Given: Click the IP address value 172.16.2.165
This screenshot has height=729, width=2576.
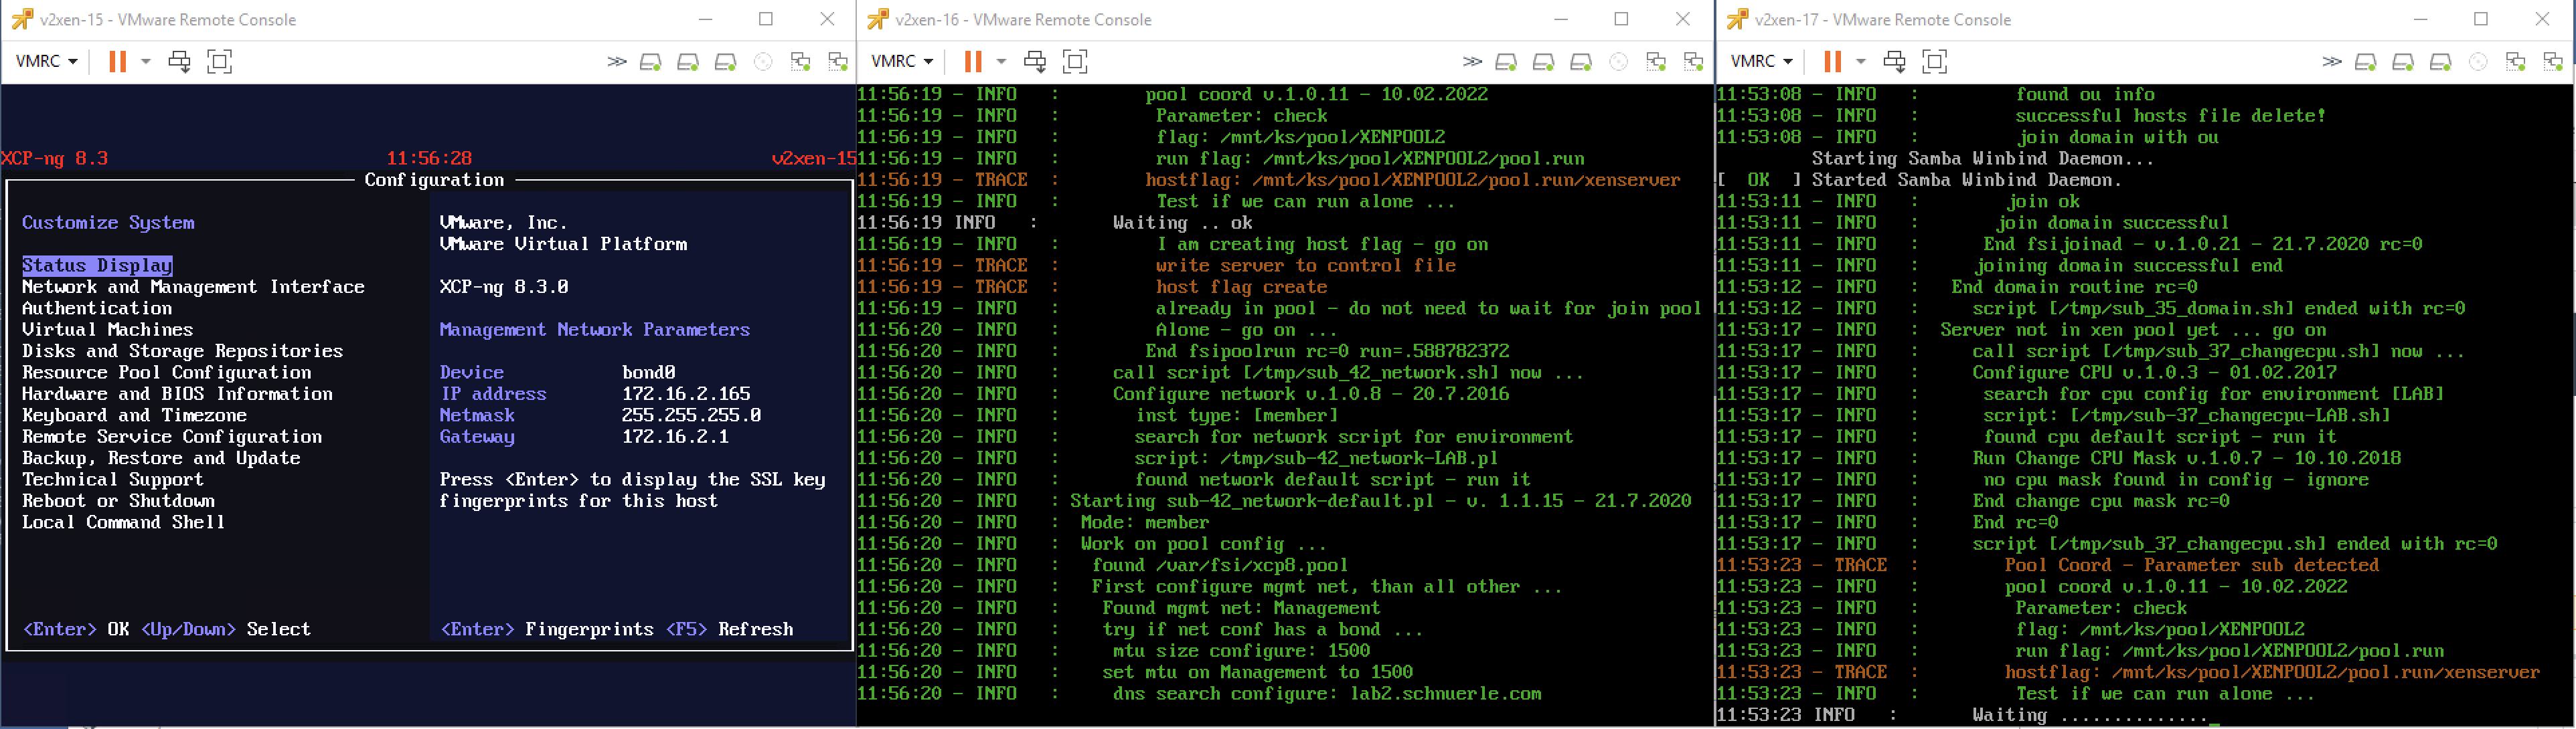Looking at the screenshot, I should [686, 395].
